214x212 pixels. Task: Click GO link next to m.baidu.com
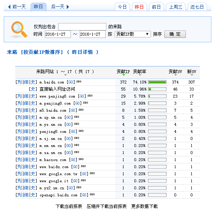click(x=71, y=82)
